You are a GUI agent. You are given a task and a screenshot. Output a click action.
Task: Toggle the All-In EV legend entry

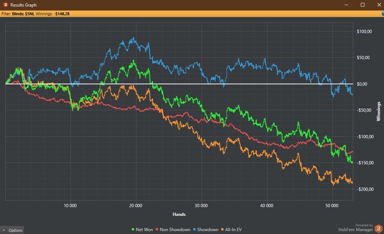[231, 230]
